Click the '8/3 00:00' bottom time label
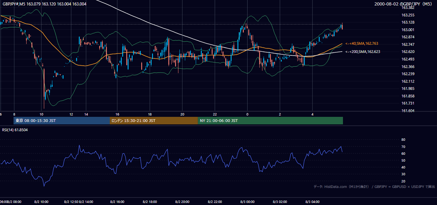The height and width of the screenshot is (205, 437). [247, 202]
